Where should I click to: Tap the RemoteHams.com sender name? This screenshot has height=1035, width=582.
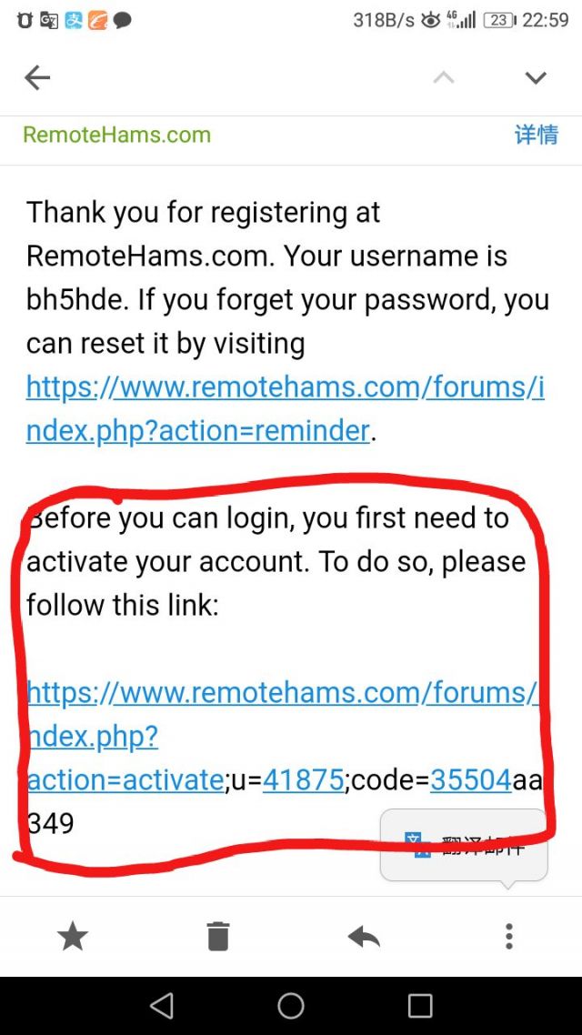pos(116,135)
